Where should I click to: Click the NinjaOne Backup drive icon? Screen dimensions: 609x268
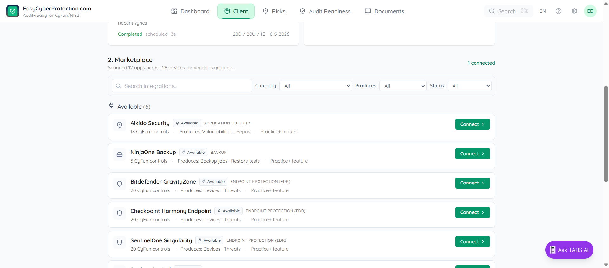click(x=120, y=154)
